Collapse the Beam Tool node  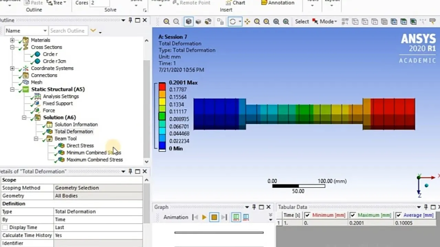coord(36,139)
